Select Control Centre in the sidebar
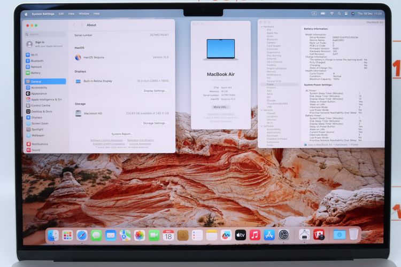The image size is (401, 267). [x=45, y=105]
